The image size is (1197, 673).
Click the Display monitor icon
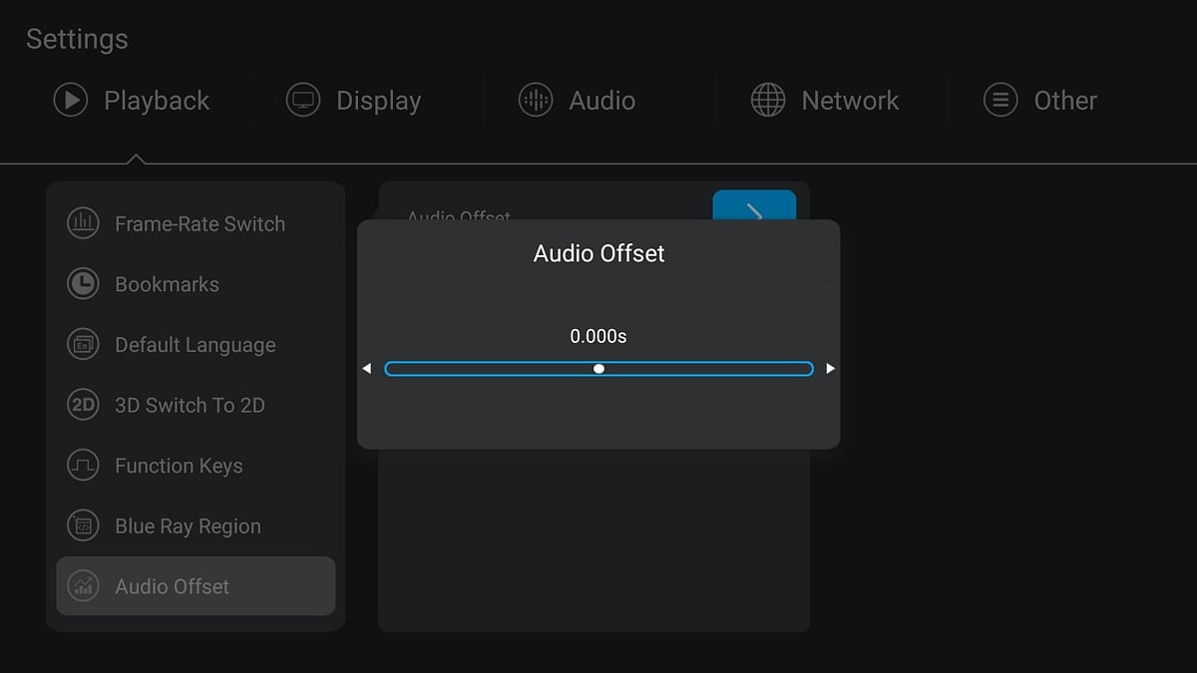303,101
